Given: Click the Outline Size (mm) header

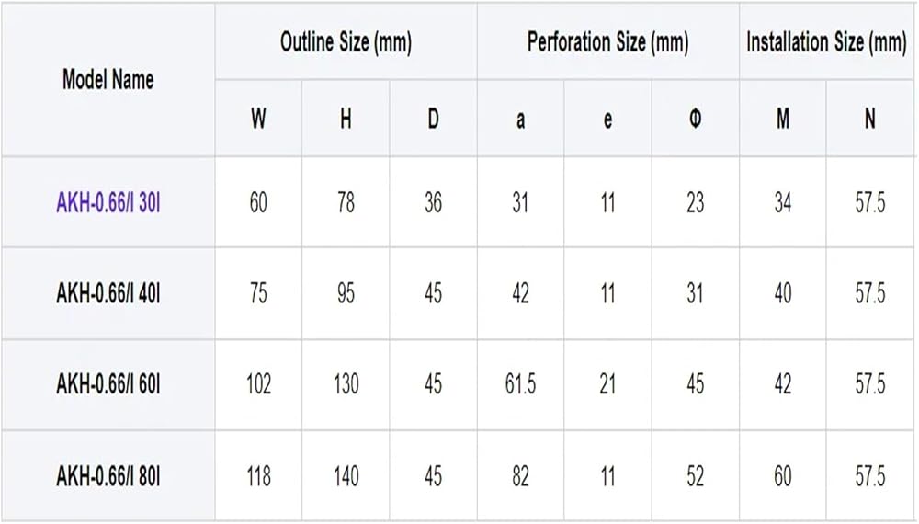Looking at the screenshot, I should (x=346, y=41).
